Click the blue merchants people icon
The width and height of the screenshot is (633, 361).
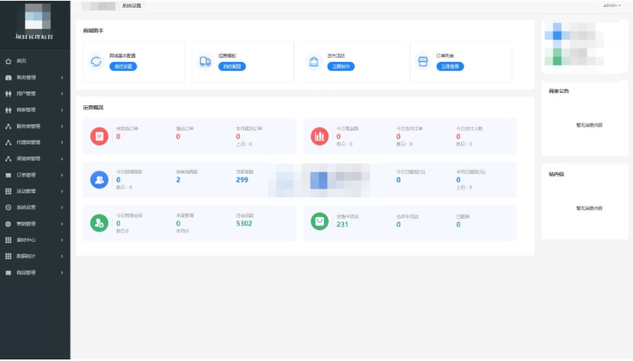point(99,179)
